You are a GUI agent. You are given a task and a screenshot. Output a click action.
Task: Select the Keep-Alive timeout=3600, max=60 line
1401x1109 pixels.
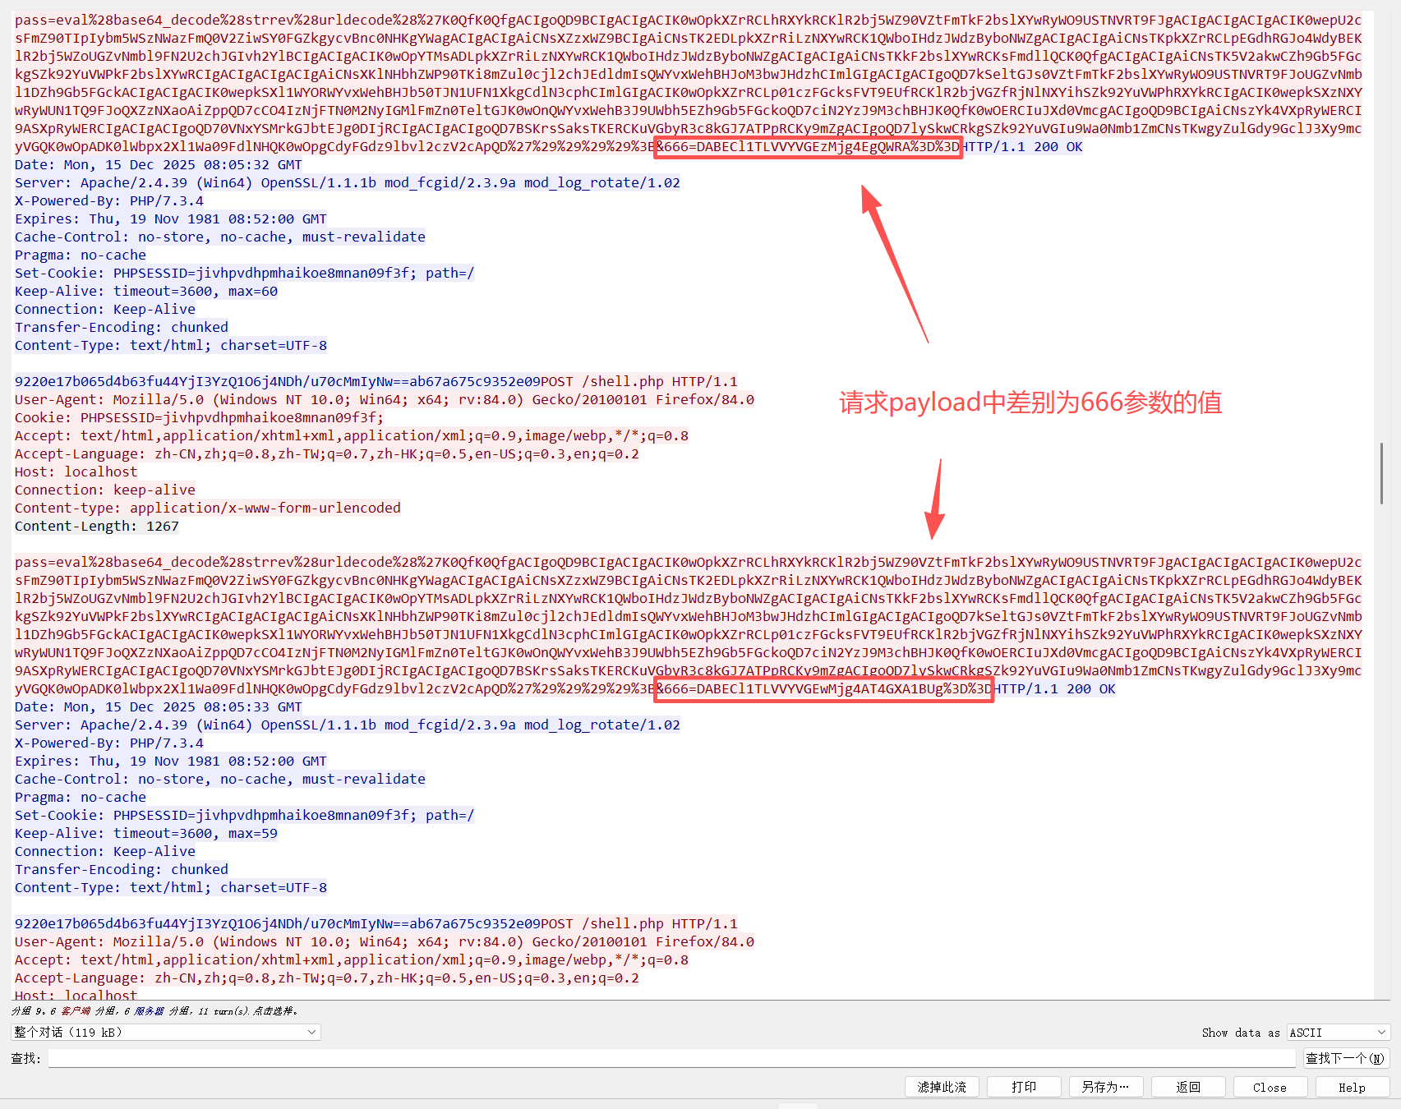tap(146, 292)
